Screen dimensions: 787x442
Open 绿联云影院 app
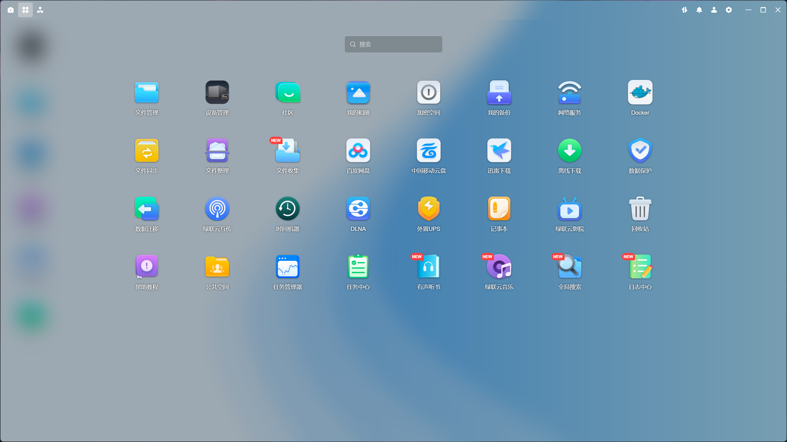[x=569, y=209]
